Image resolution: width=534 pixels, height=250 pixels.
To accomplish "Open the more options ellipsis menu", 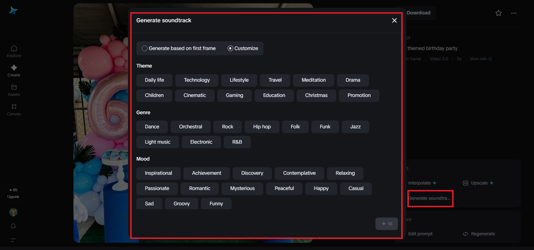I will pos(514,13).
